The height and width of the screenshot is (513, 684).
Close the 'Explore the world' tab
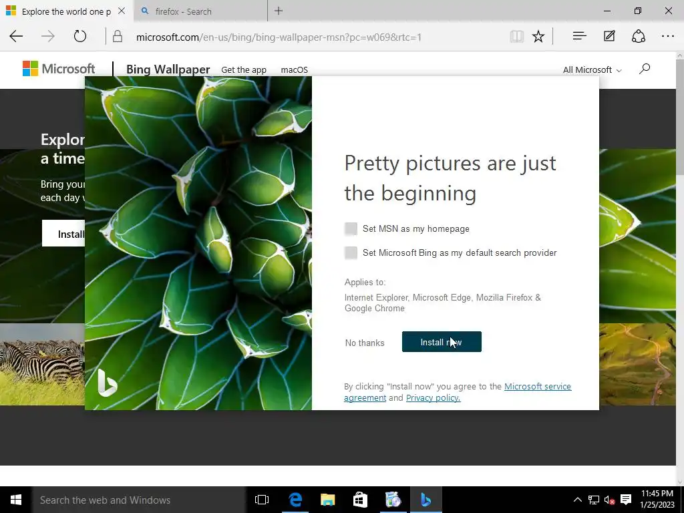coord(122,11)
